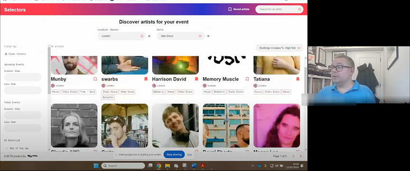
Task: Open the black-and-white photo of the blonde woman
Action: tap(74, 126)
